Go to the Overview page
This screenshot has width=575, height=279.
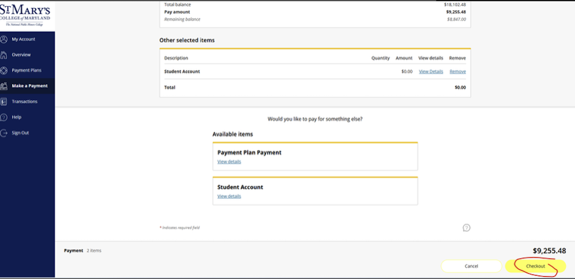coord(21,55)
